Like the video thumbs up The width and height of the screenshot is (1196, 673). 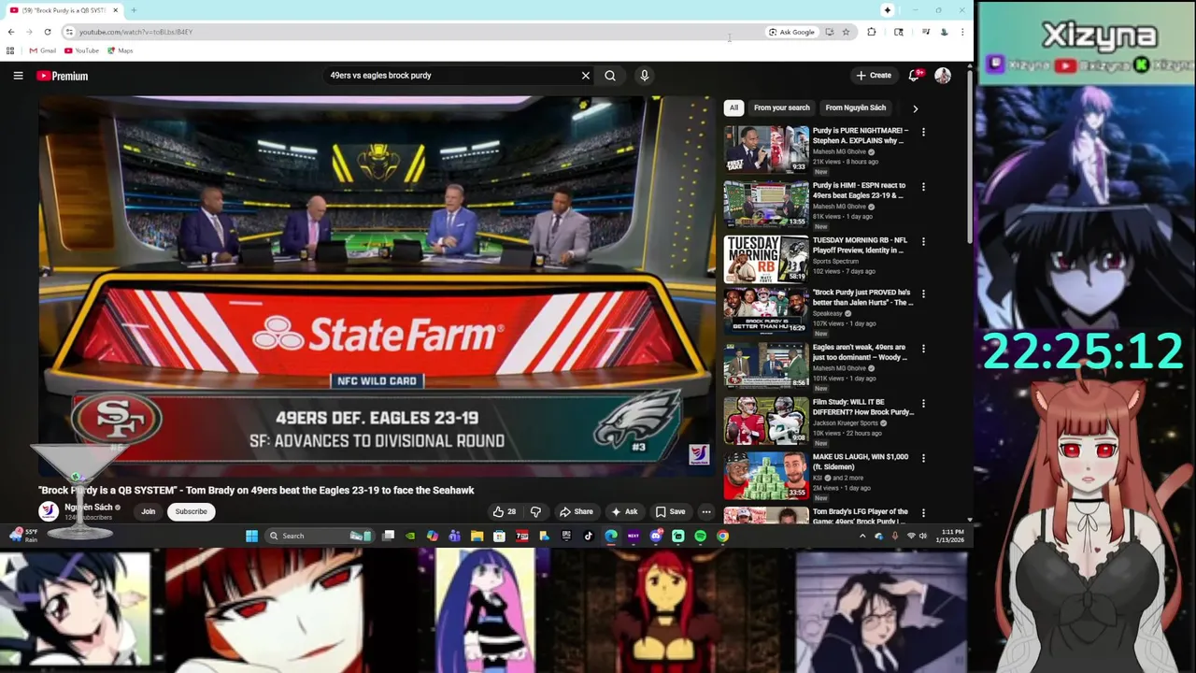click(x=505, y=511)
